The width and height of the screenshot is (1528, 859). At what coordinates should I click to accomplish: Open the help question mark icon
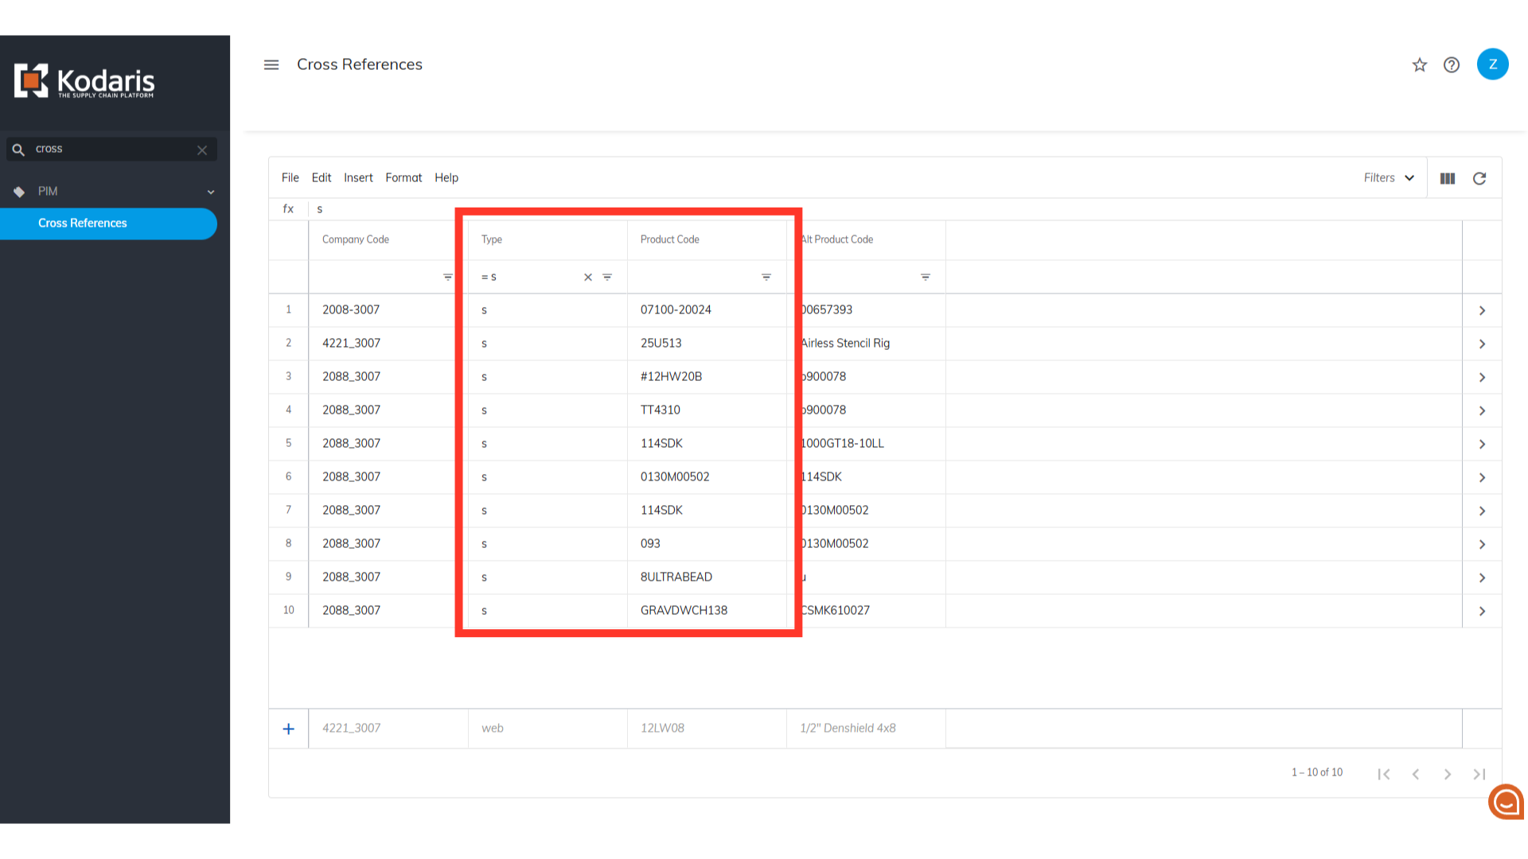pos(1452,65)
